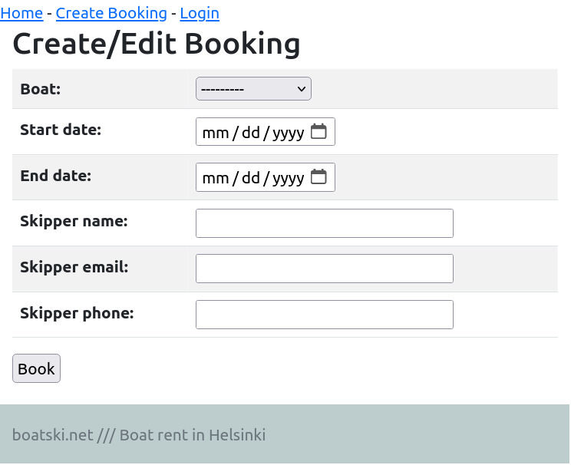
Task: Open the Create Booking navigation link
Action: 111,13
